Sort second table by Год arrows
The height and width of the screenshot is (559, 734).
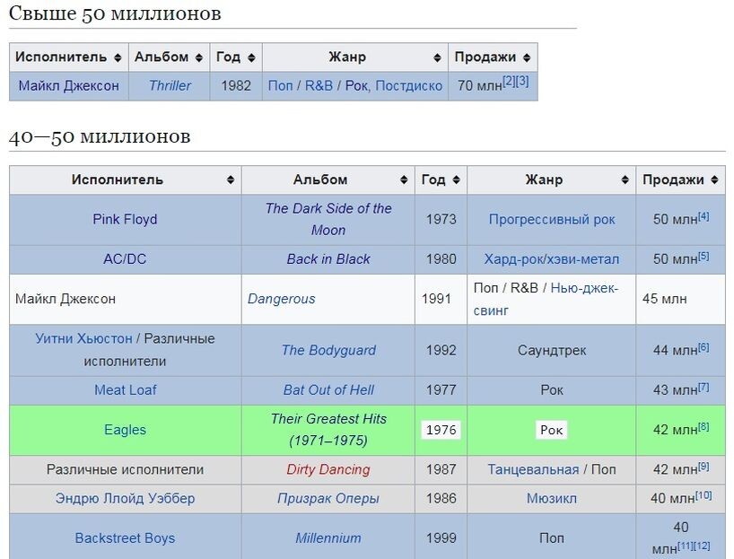[x=456, y=179]
